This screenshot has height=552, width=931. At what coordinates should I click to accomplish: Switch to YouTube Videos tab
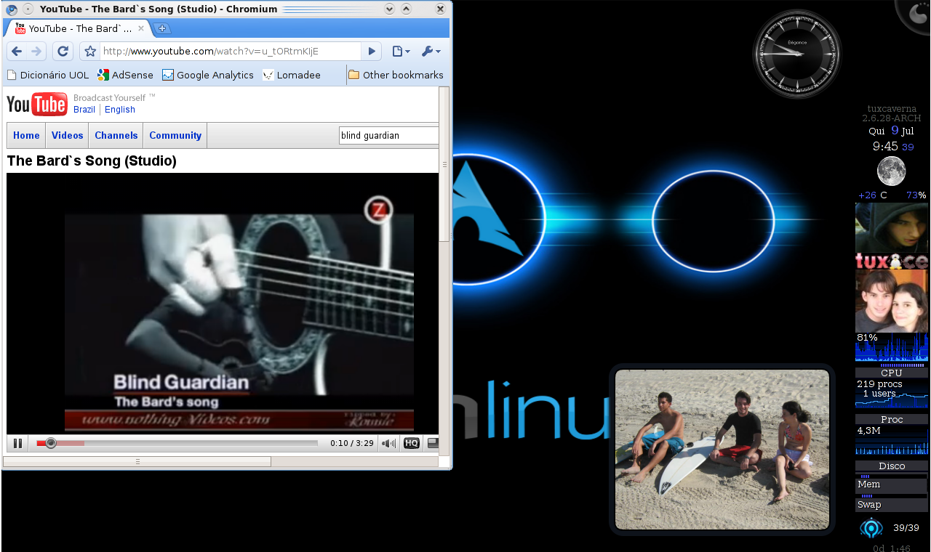point(67,136)
